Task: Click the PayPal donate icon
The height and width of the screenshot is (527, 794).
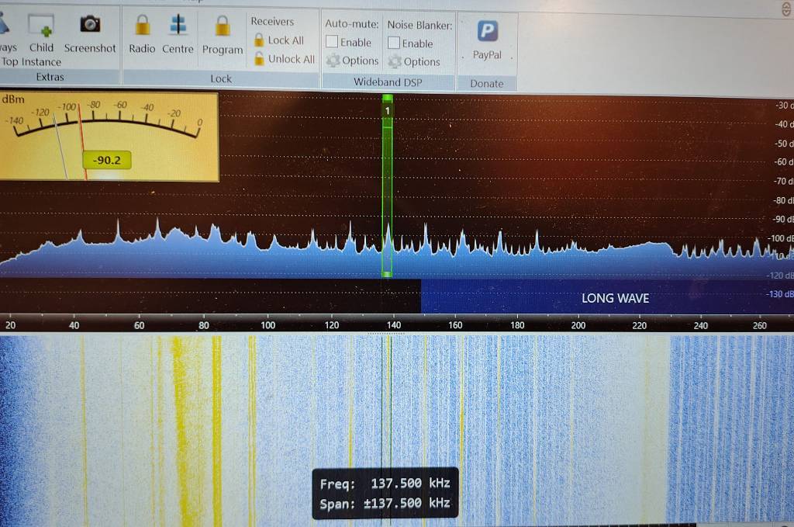Action: coord(487,32)
